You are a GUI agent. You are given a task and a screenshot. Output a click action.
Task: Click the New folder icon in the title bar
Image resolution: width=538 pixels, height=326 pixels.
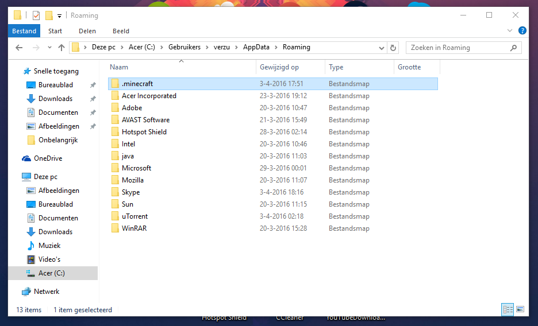pos(49,15)
